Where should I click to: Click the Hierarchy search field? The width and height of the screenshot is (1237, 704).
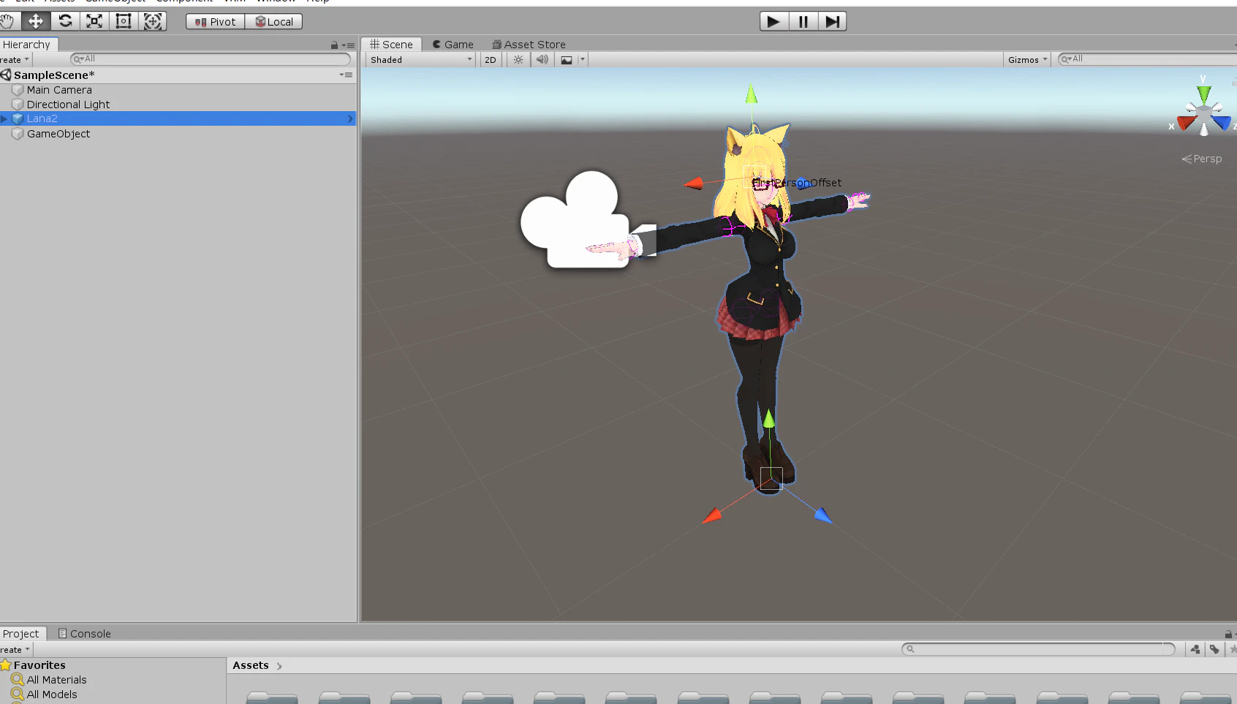pyautogui.click(x=211, y=59)
